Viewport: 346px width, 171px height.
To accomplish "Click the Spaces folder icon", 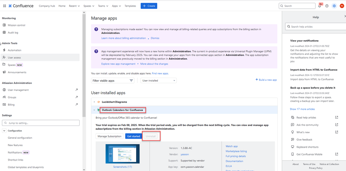I will click(4, 65).
